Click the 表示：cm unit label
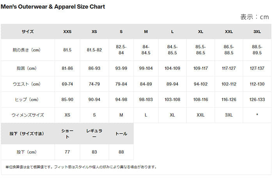Viewport: 273px width, 195px height. tap(254, 17)
